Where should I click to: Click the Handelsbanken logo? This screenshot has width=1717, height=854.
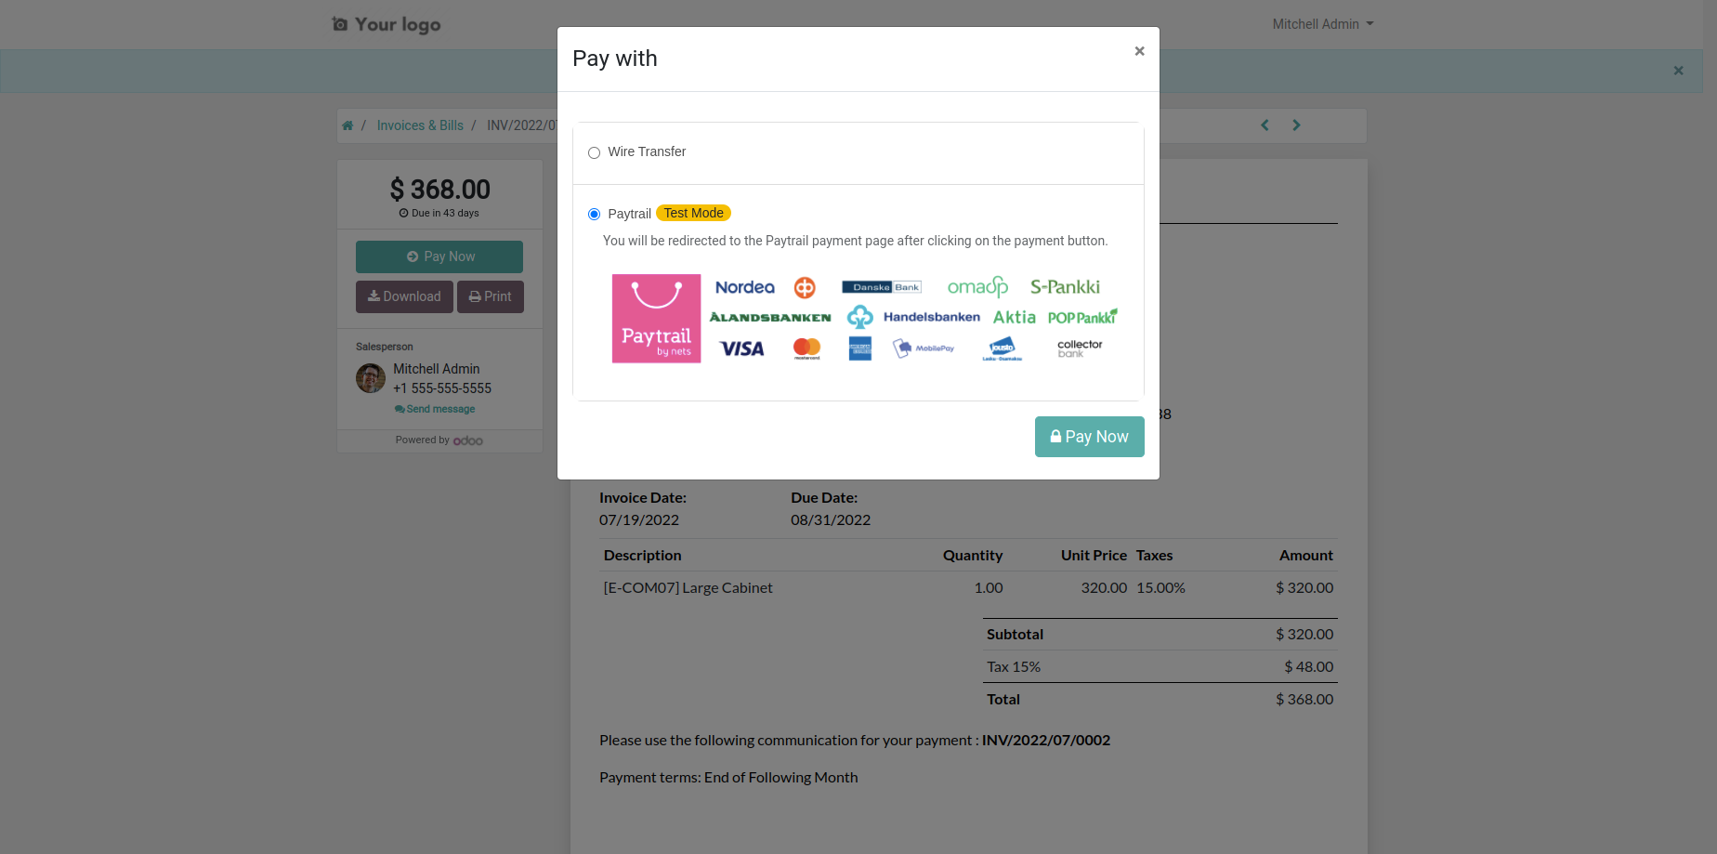coord(931,317)
